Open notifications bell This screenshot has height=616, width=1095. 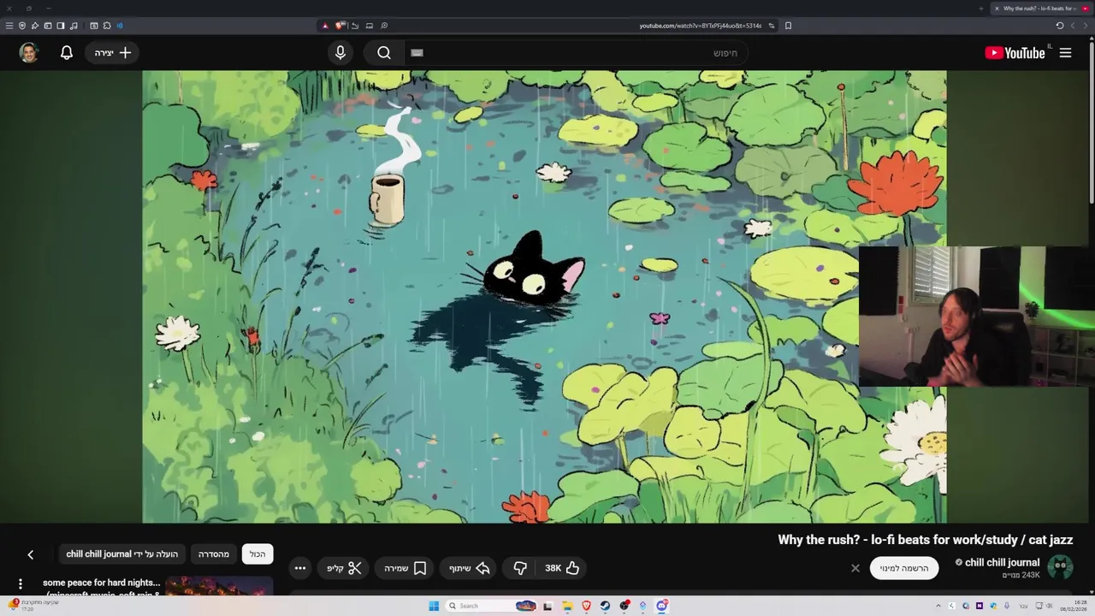pos(67,53)
